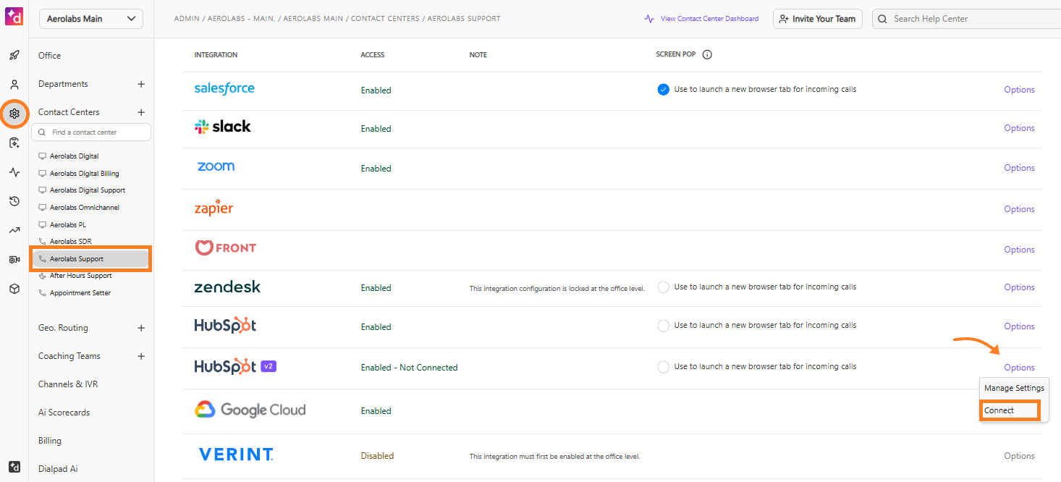This screenshot has height=482, width=1061.
Task: Select Aerolabs SDR contact center
Action: click(x=70, y=242)
